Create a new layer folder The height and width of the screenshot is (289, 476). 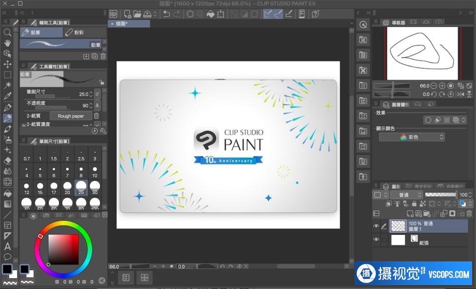(x=427, y=213)
